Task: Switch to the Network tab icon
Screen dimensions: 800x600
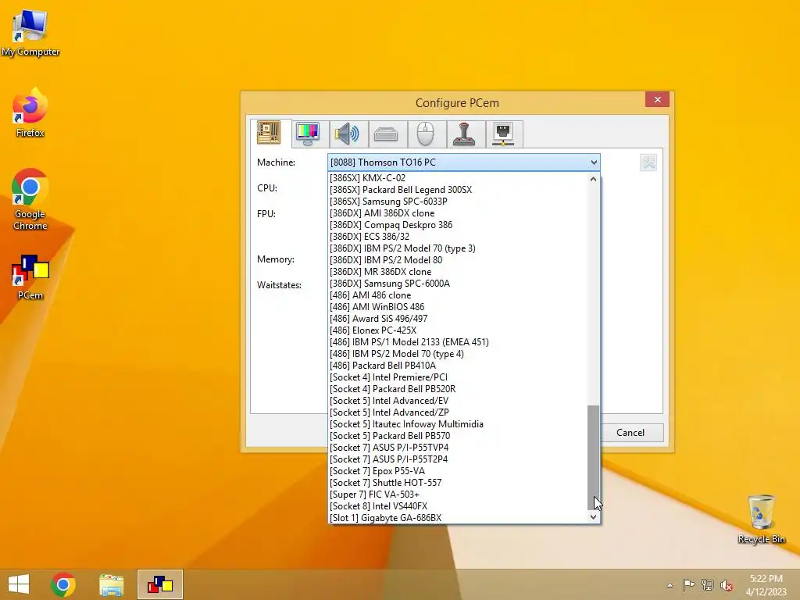Action: coord(503,134)
